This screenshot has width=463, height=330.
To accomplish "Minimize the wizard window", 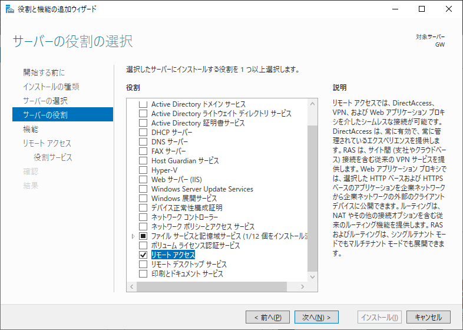I will [x=395, y=9].
